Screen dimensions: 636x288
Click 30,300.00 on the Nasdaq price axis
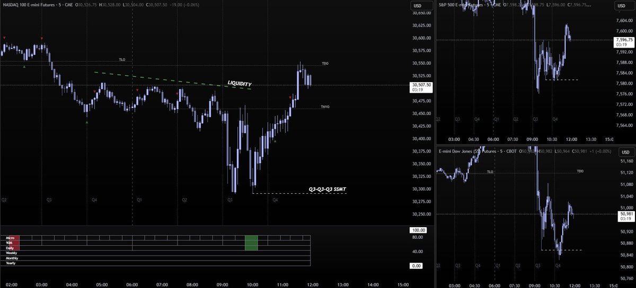420,189
